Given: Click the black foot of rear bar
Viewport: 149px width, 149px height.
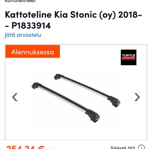Looking at the screenshot, I should 114,102.
